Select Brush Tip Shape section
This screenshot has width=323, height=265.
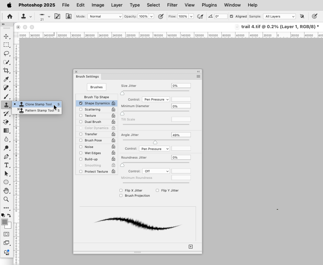[x=96, y=97]
